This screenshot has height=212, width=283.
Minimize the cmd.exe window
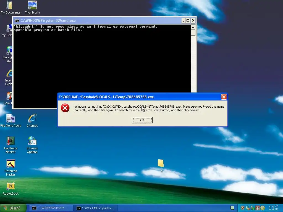pos(184,20)
